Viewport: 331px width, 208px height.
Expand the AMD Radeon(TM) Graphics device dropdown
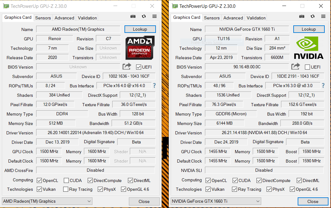(x=47, y=201)
